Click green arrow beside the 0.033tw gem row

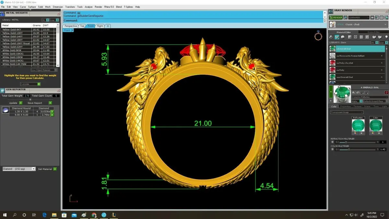(52, 112)
